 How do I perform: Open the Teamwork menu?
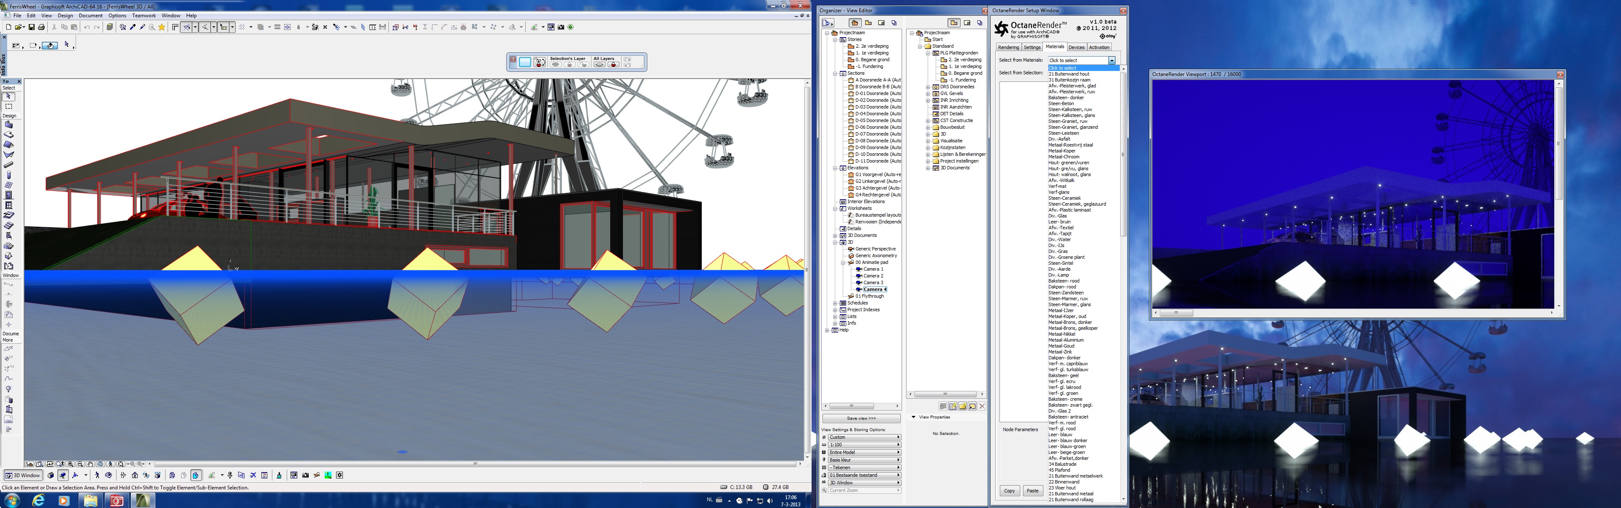pos(144,16)
